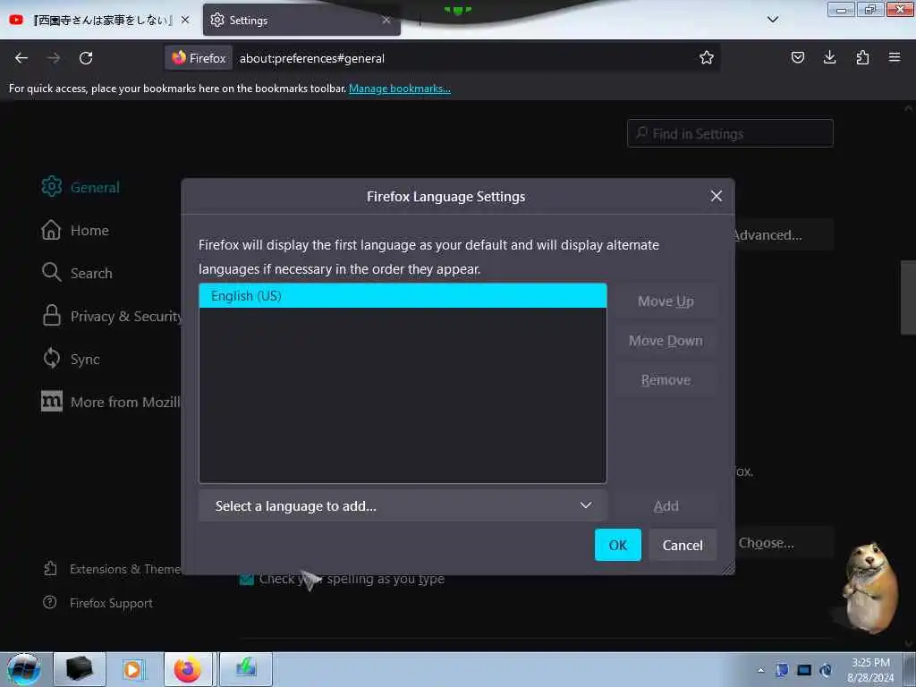Click the Extensions & Themes link
This screenshot has height=687, width=916.
[112, 569]
